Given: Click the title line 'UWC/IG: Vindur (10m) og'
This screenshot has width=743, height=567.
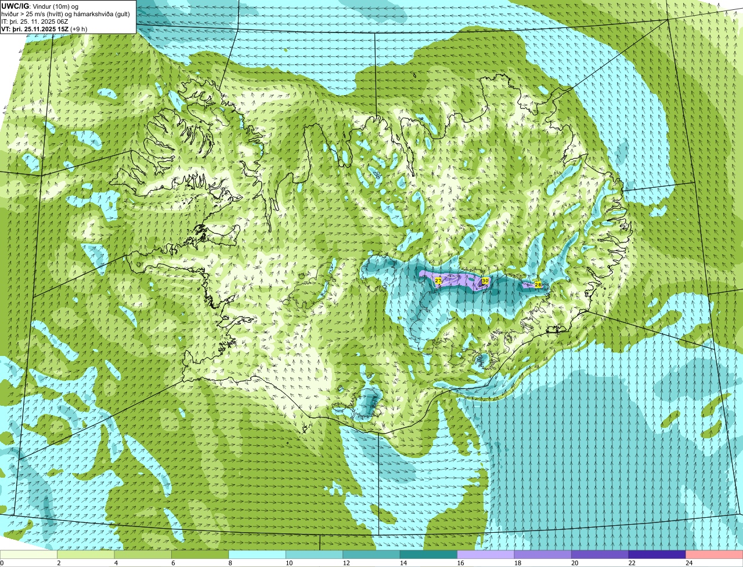Looking at the screenshot, I should (39, 6).
